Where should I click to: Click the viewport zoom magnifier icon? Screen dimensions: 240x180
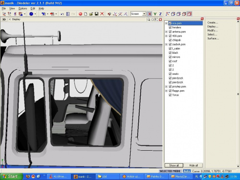(x=149, y=20)
